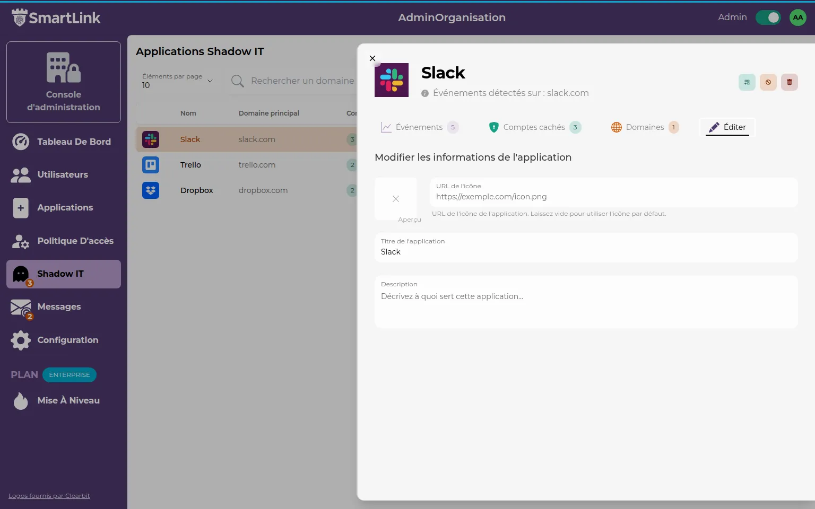This screenshot has width=815, height=509.
Task: Click the search magnifier icon
Action: 238,81
